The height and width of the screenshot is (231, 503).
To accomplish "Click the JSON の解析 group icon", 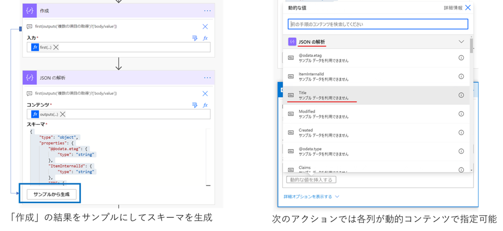I will (x=292, y=42).
